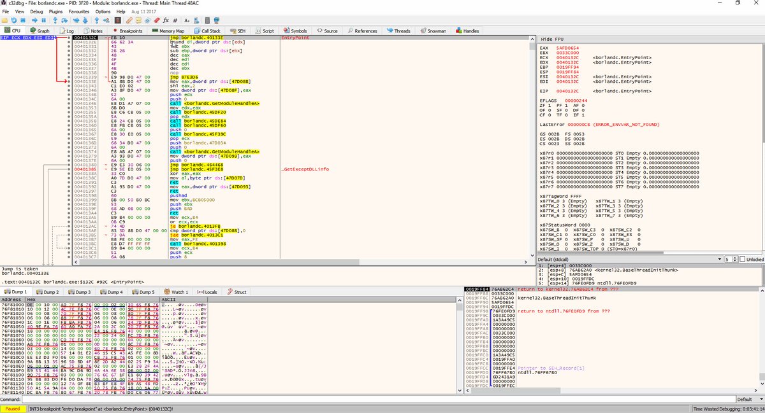Screen dimensions: 765x413
Task: Click the Calculator toolbar icon
Action: 207,20
